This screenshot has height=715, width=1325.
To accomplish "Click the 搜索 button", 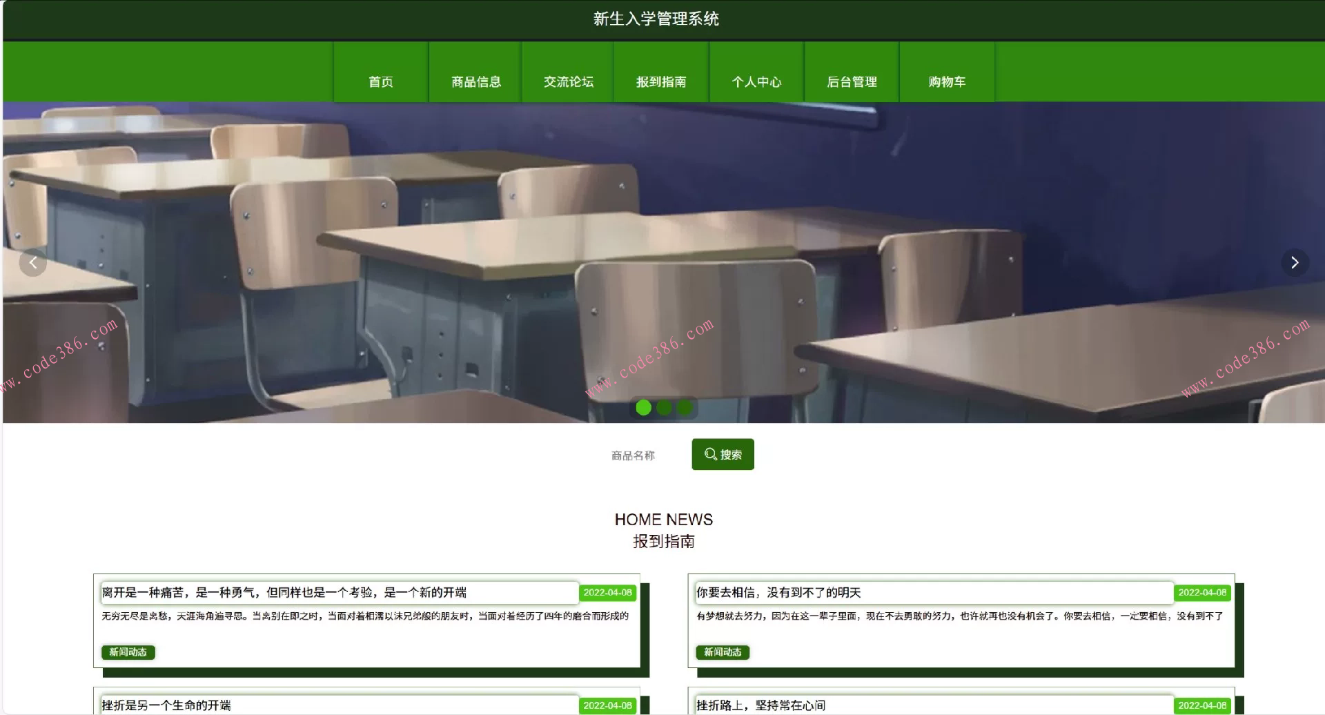I will [723, 453].
